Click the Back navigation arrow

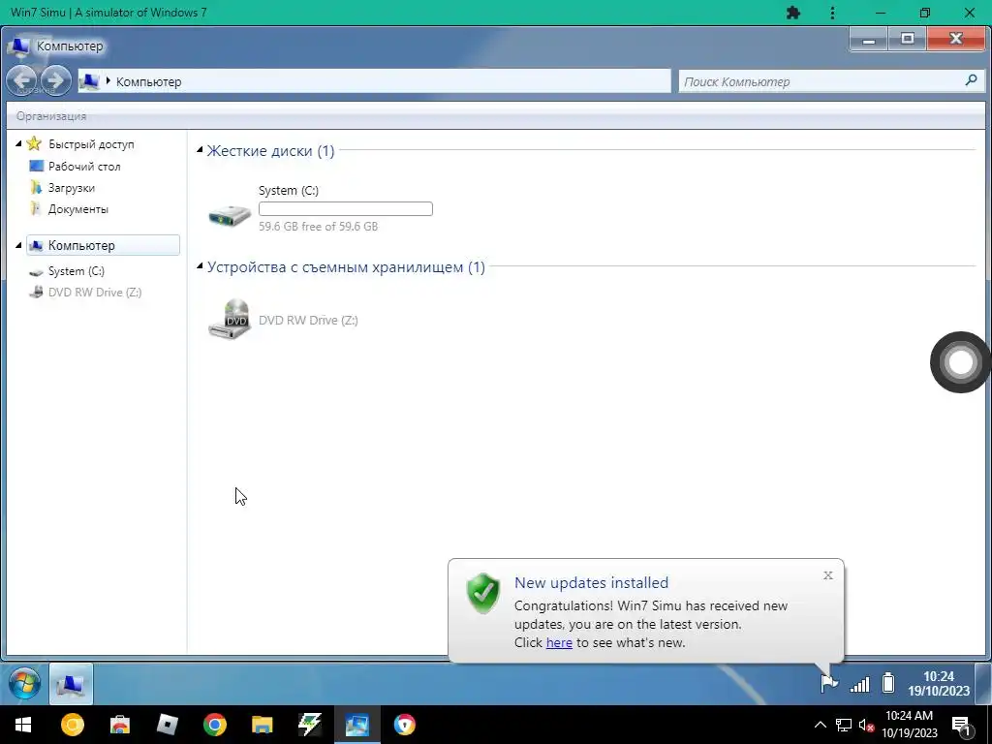click(23, 81)
